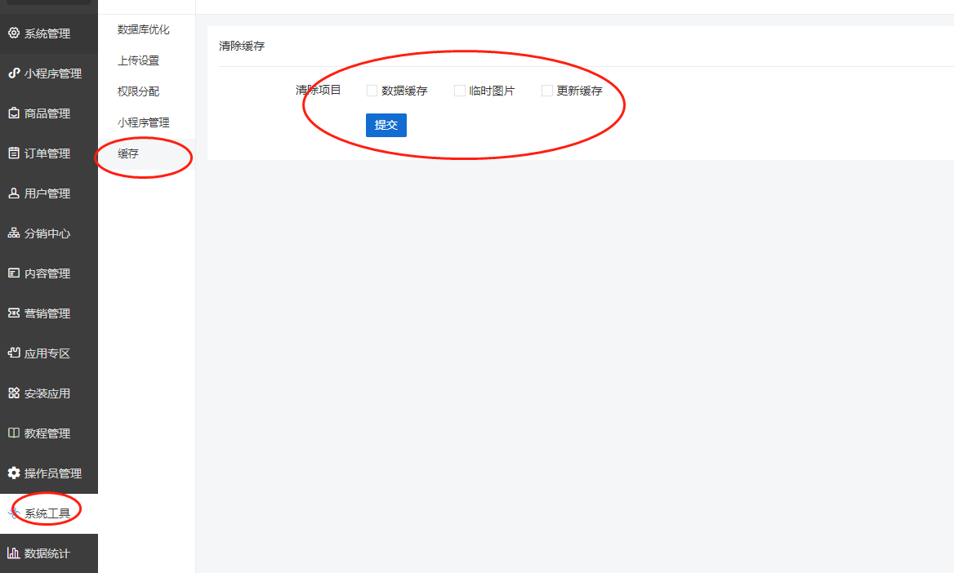This screenshot has width=954, height=573.
Task: Navigate to 分销中心
Action: click(x=49, y=233)
